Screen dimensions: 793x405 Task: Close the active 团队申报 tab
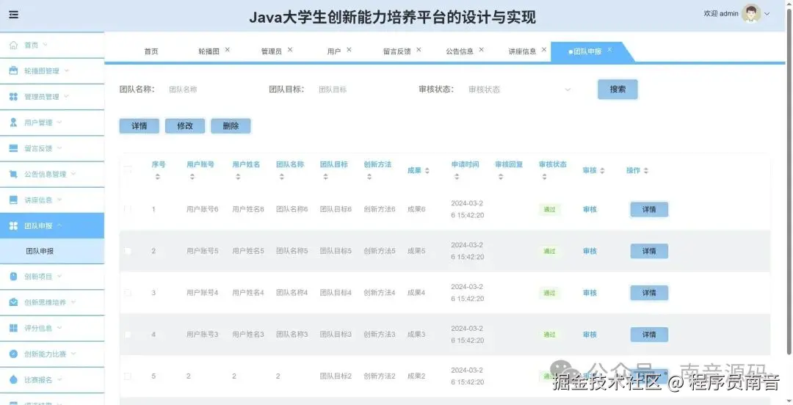609,50
